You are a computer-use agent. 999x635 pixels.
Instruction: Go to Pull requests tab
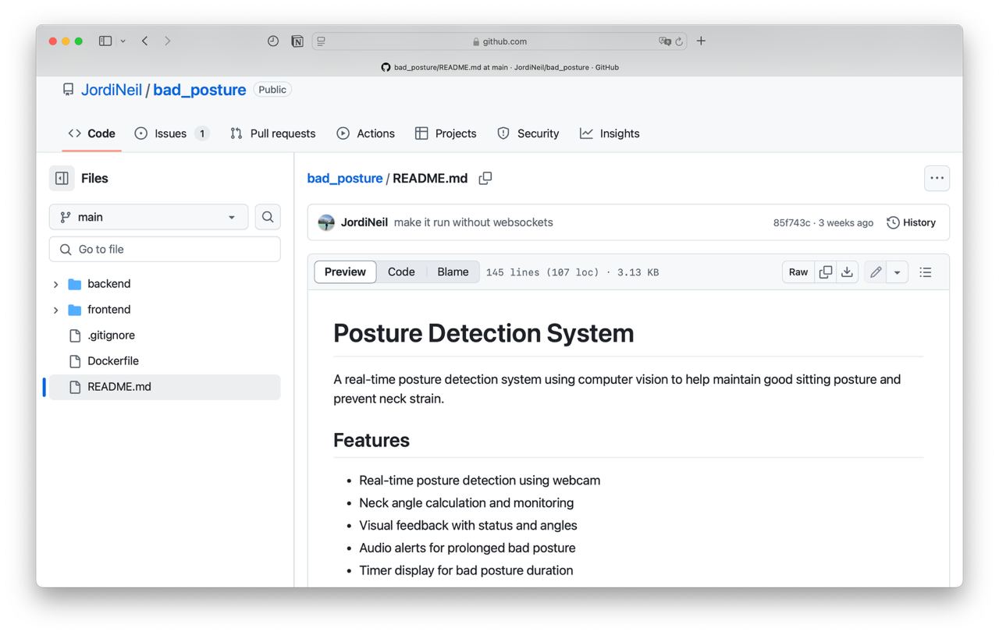point(273,133)
